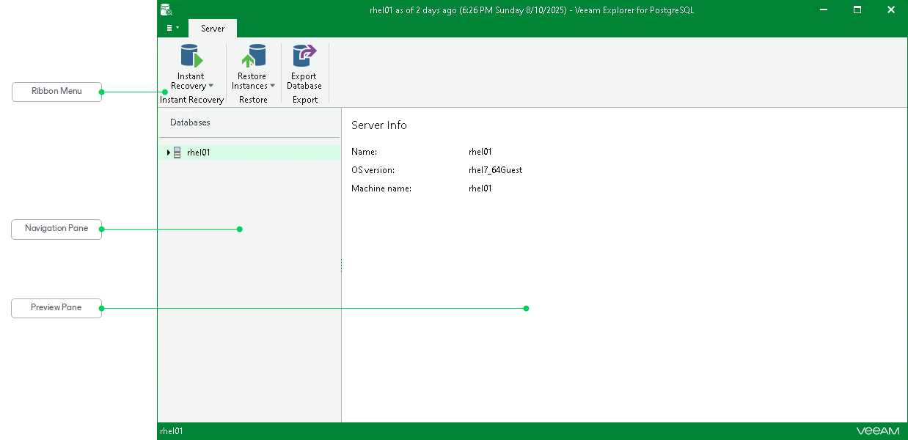
Task: Click the splitter between navigation and preview panes
Action: pos(340,265)
